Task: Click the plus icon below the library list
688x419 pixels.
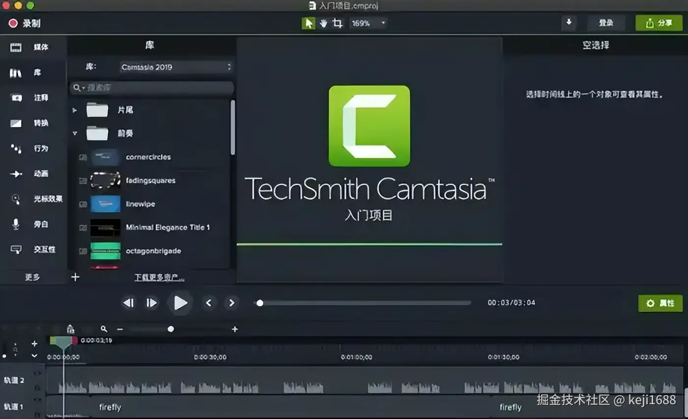Action: coord(75,277)
